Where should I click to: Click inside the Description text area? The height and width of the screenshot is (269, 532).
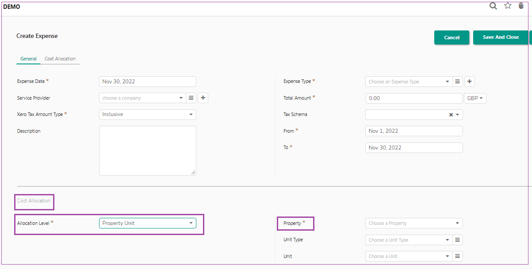click(x=148, y=150)
